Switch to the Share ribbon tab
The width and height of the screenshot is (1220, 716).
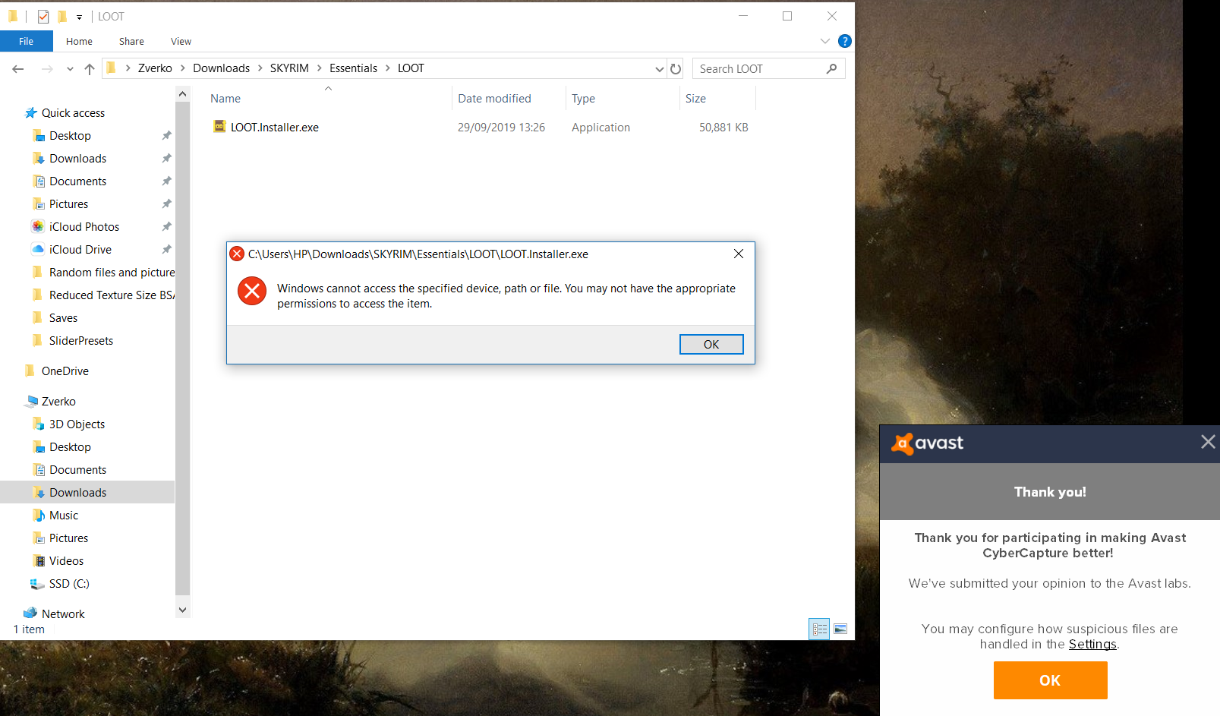(131, 41)
